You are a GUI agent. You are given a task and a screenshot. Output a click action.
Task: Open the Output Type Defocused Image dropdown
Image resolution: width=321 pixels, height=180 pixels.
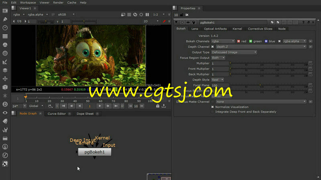pos(234,52)
